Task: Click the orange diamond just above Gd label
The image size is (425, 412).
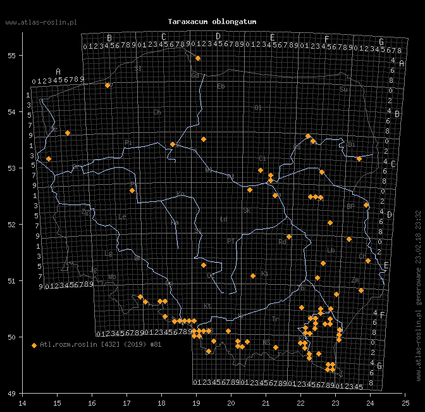Action: point(198,58)
